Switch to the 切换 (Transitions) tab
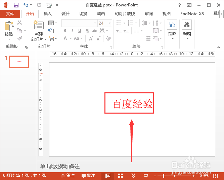The image size is (224, 180). [x=83, y=14]
